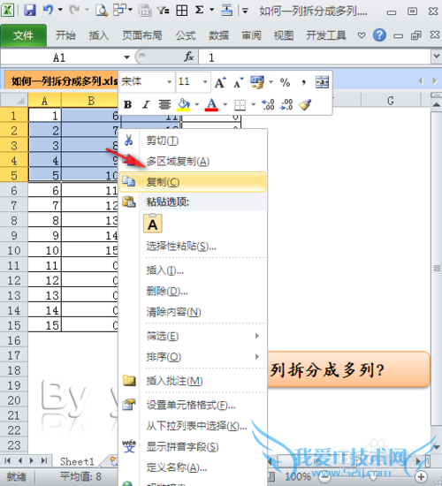Screen dimensions: 442x486
Task: Decrease font size with small A icon
Action: click(238, 82)
